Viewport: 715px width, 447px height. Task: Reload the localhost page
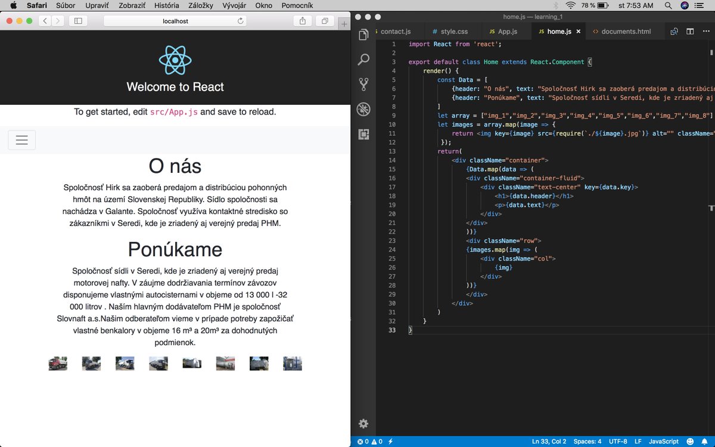click(x=241, y=21)
